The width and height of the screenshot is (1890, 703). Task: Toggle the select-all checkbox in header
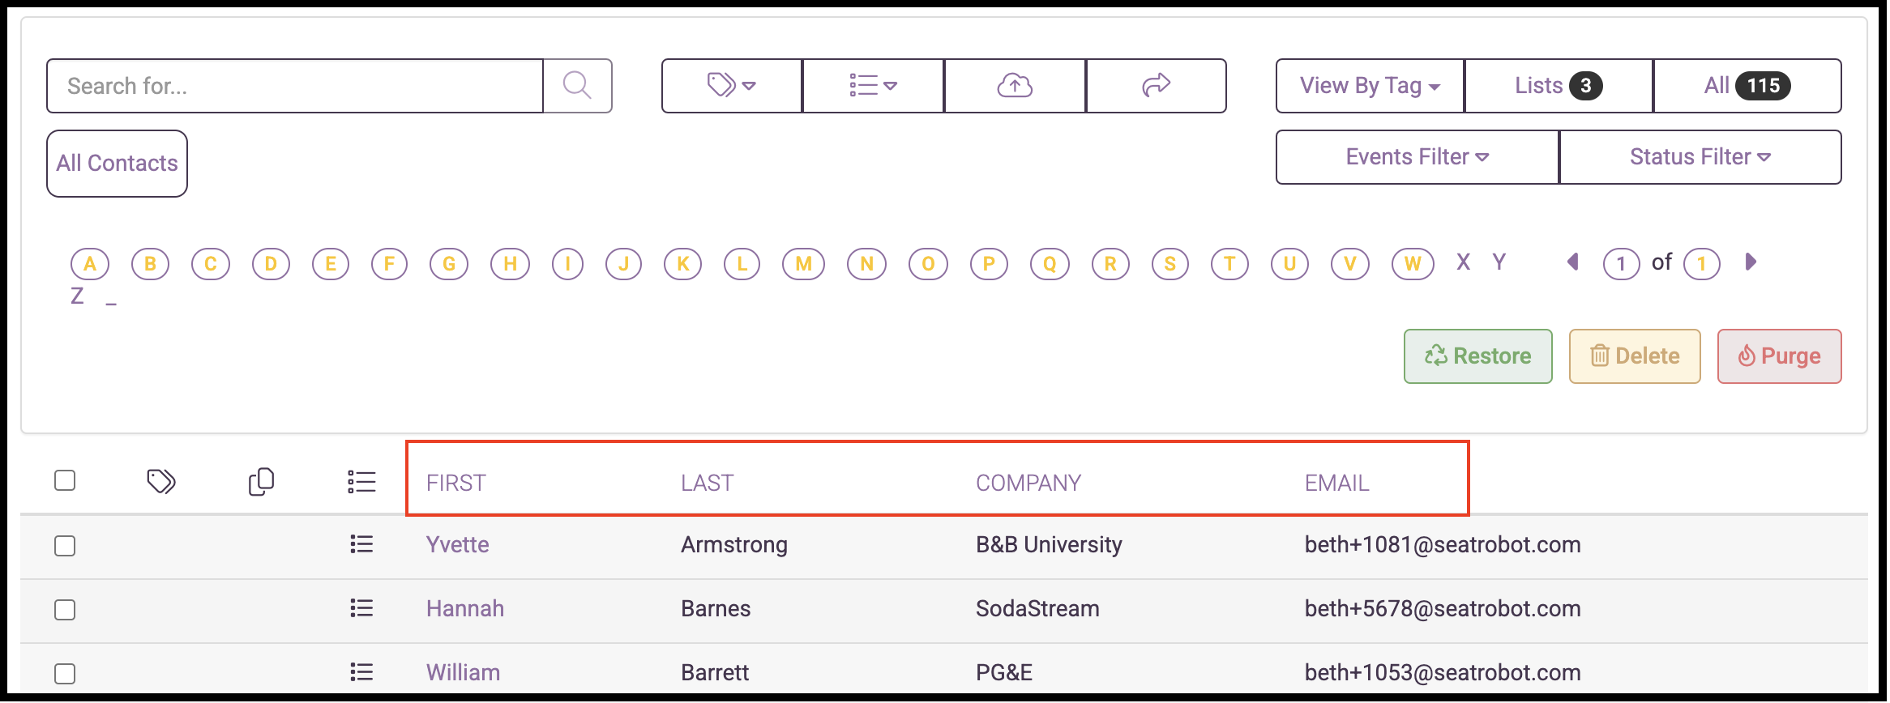click(65, 481)
